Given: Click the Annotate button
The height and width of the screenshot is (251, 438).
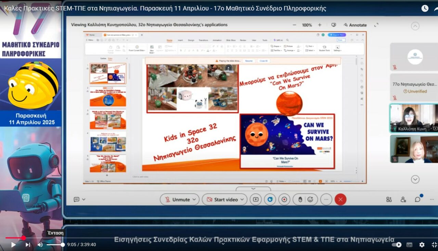Looking at the screenshot, I should [355, 25].
